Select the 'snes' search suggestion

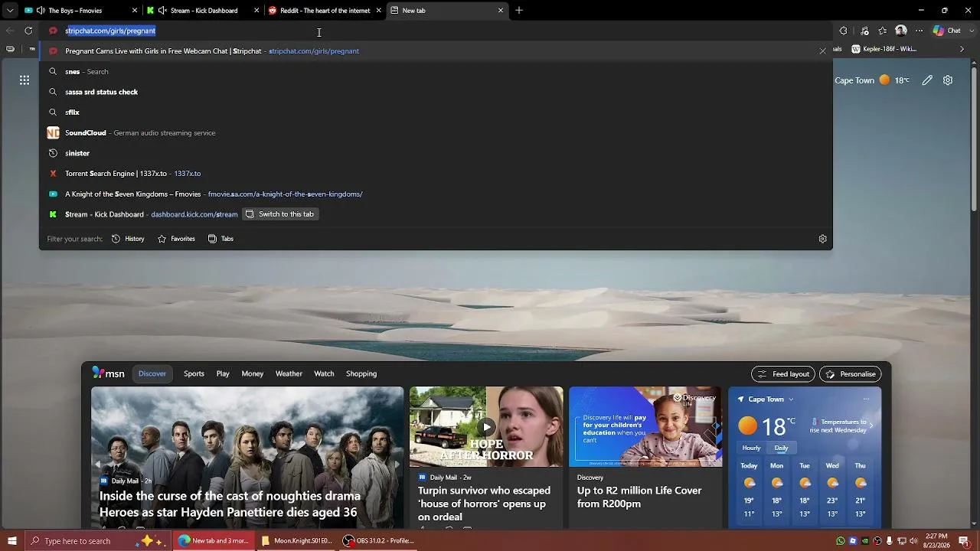(436, 71)
